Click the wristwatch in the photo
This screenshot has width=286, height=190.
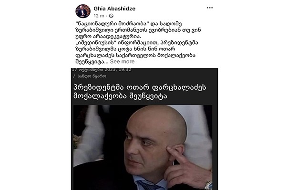(208, 185)
